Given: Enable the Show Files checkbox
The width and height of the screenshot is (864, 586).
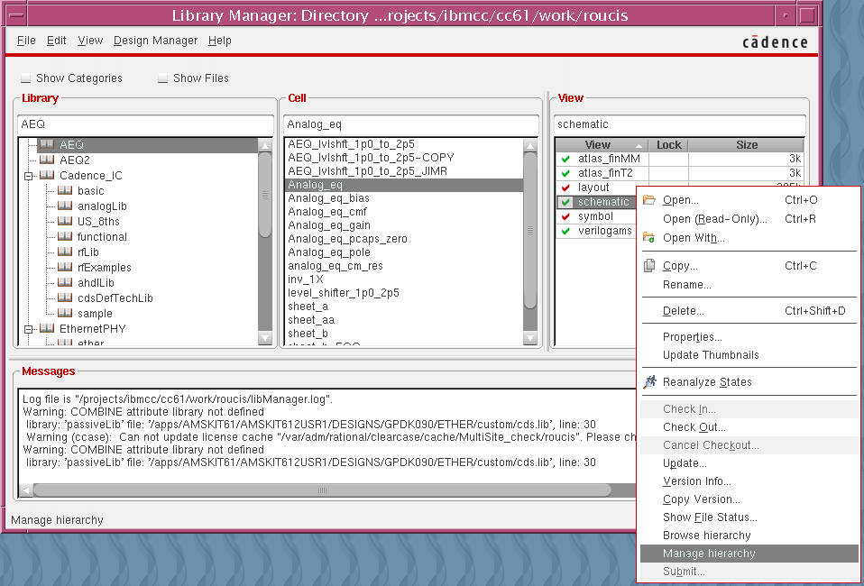Looking at the screenshot, I should tap(163, 78).
